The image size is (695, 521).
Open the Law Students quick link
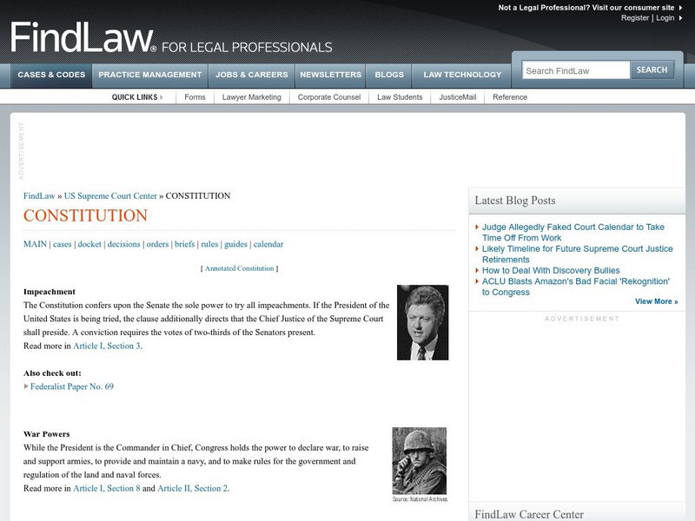pos(400,97)
